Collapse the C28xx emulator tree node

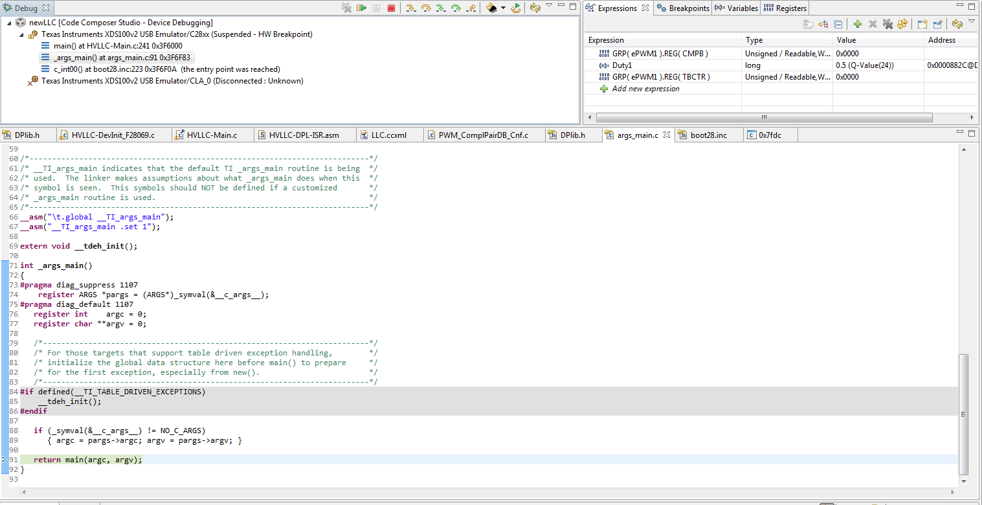(x=22, y=34)
